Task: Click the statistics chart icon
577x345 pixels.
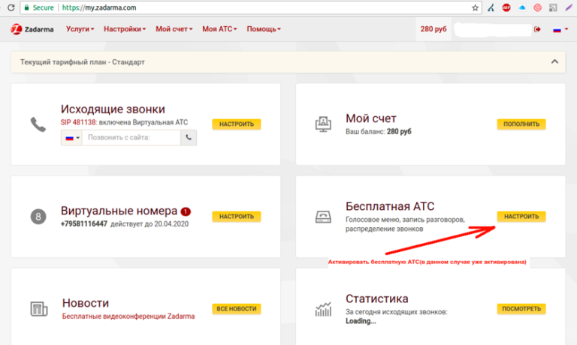Action: point(323,309)
